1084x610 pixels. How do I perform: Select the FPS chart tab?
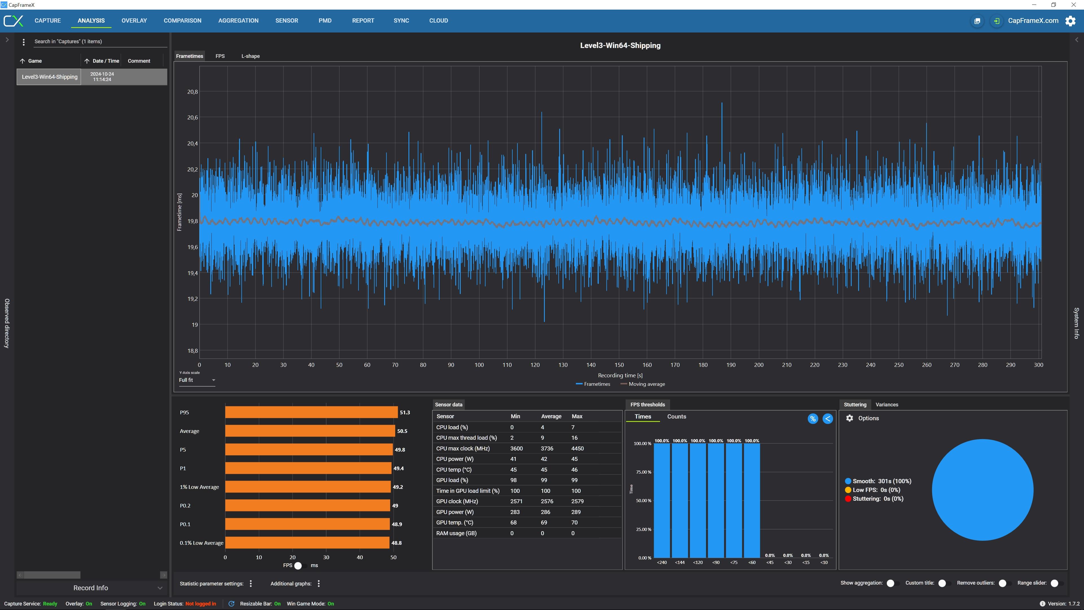(221, 56)
